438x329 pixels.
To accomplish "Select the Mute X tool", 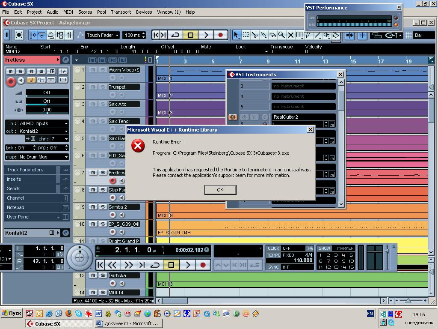I will 290,35.
